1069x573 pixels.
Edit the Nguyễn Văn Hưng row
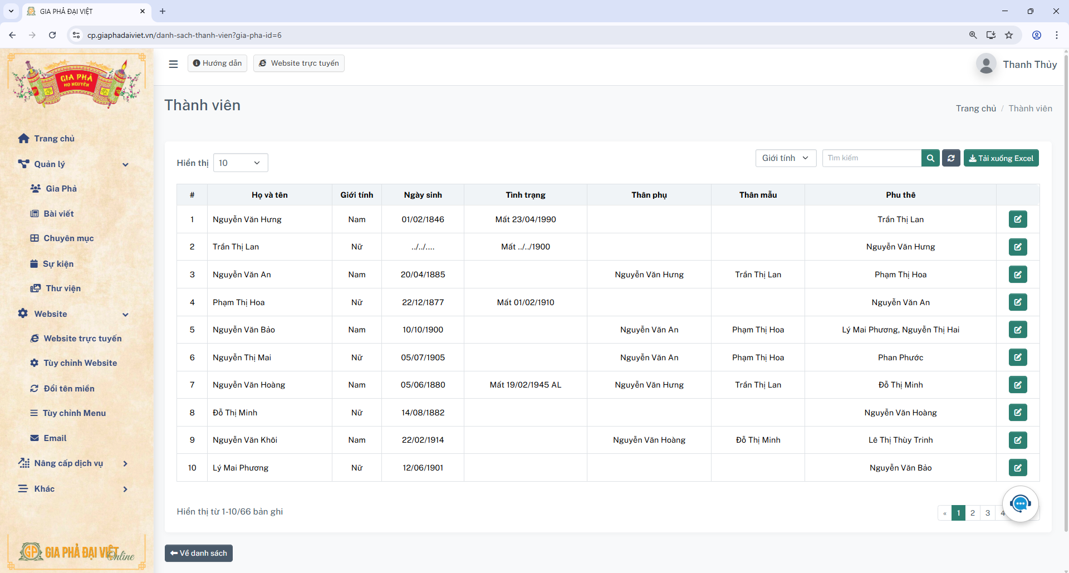[1017, 219]
